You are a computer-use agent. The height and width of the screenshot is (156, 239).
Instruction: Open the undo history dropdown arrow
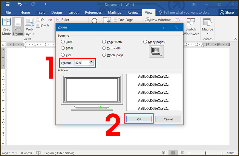pyautogui.click(x=25, y=4)
